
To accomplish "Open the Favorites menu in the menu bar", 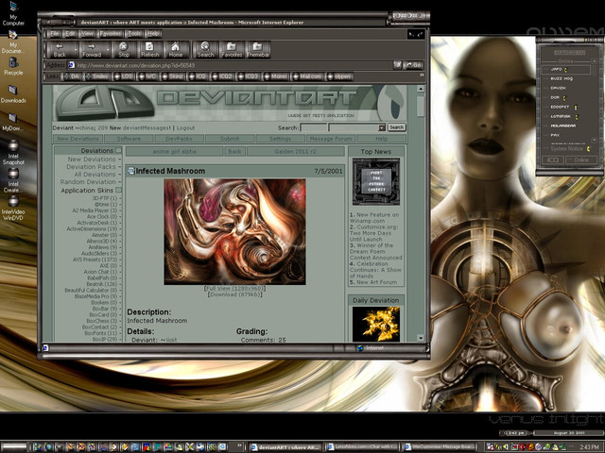I will (112, 33).
